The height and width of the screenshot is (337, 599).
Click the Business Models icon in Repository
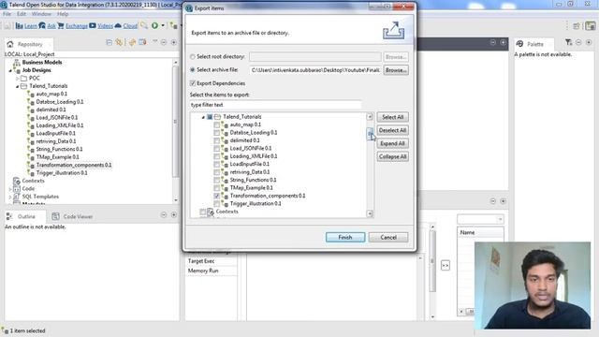(17, 63)
